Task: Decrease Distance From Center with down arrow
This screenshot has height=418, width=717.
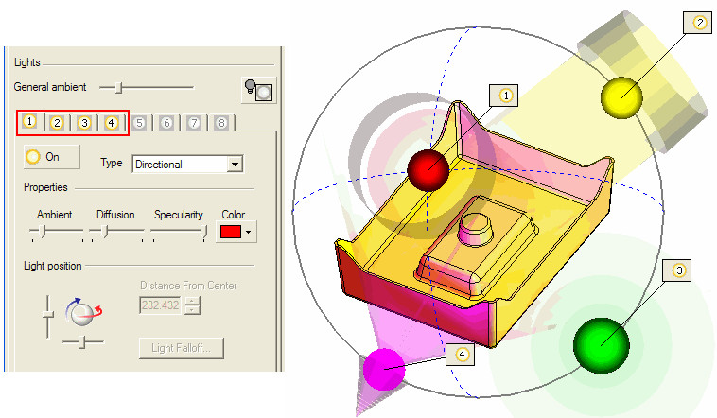Action: coord(193,309)
